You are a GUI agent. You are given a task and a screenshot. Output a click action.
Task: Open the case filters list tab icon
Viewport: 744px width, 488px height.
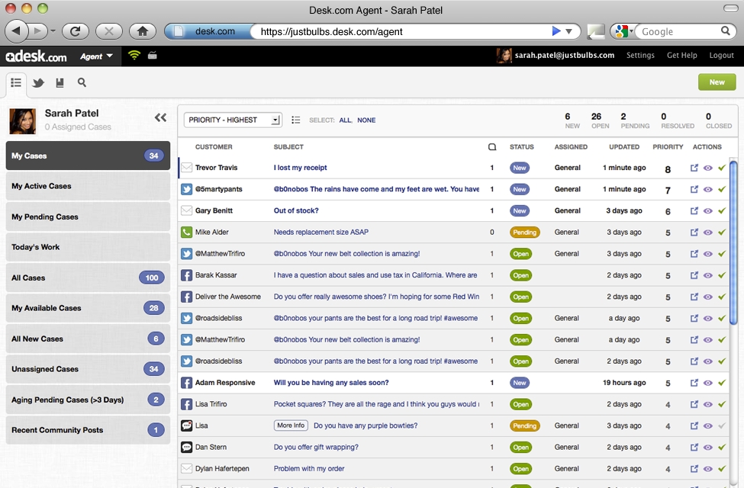coord(16,82)
